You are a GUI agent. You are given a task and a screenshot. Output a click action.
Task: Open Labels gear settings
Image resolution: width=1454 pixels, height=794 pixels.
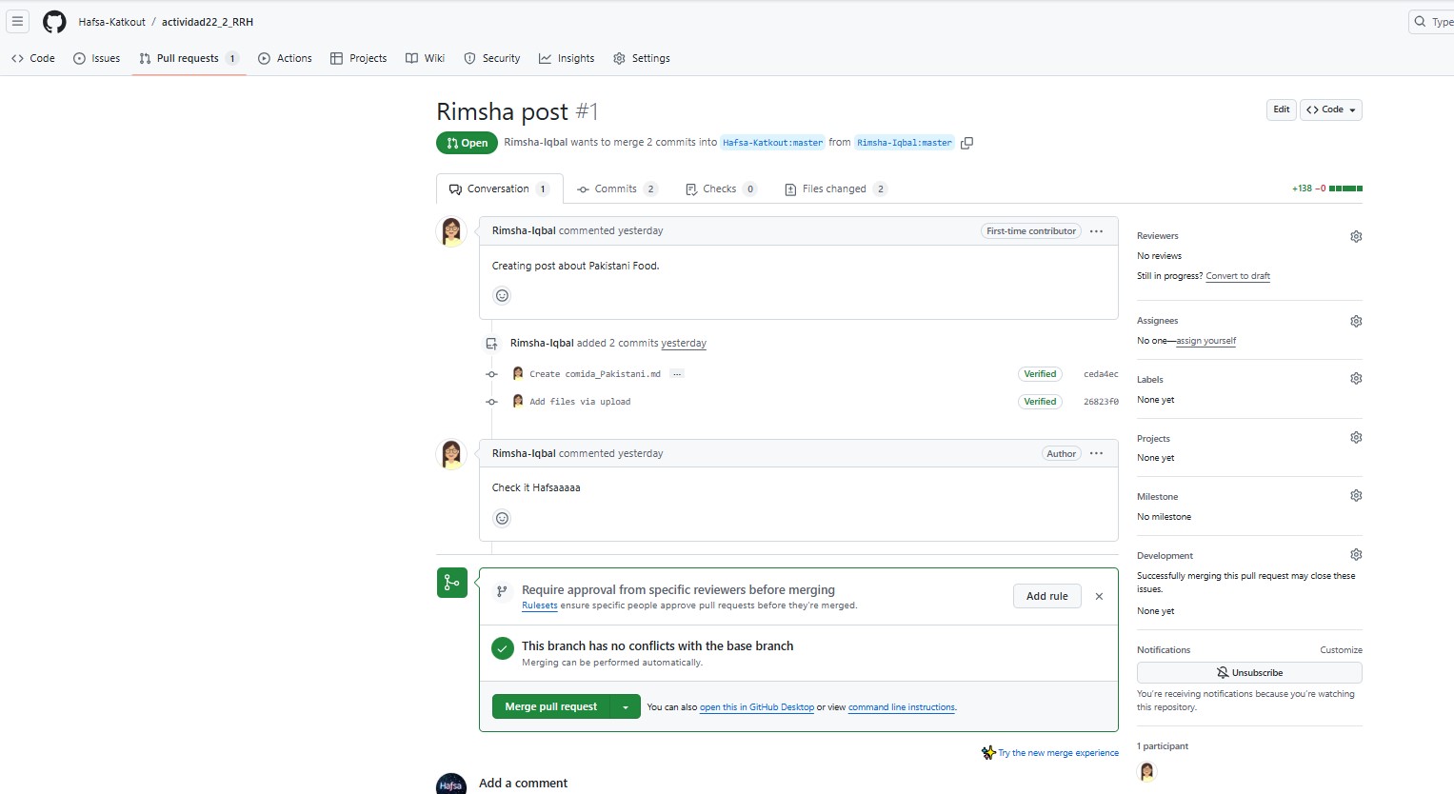point(1356,379)
